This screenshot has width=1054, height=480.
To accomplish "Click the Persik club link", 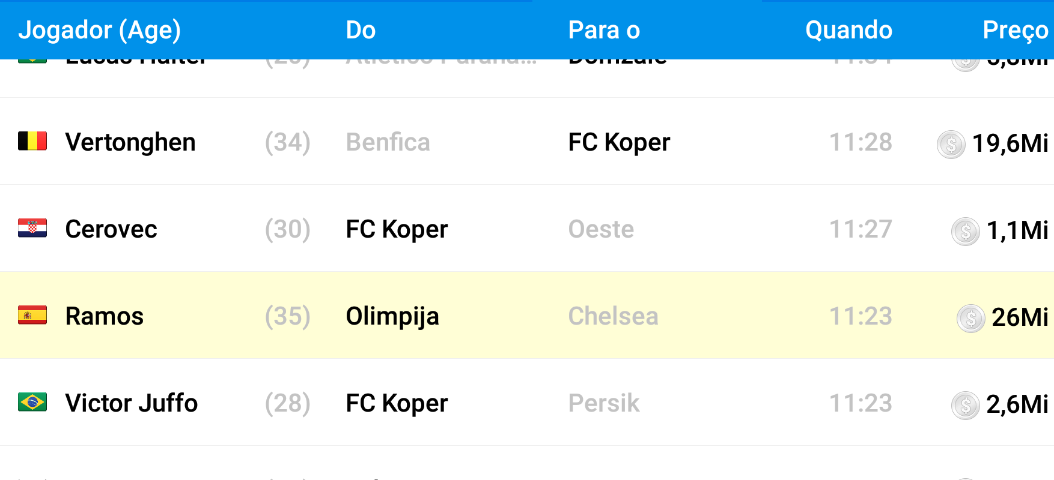I will [603, 403].
